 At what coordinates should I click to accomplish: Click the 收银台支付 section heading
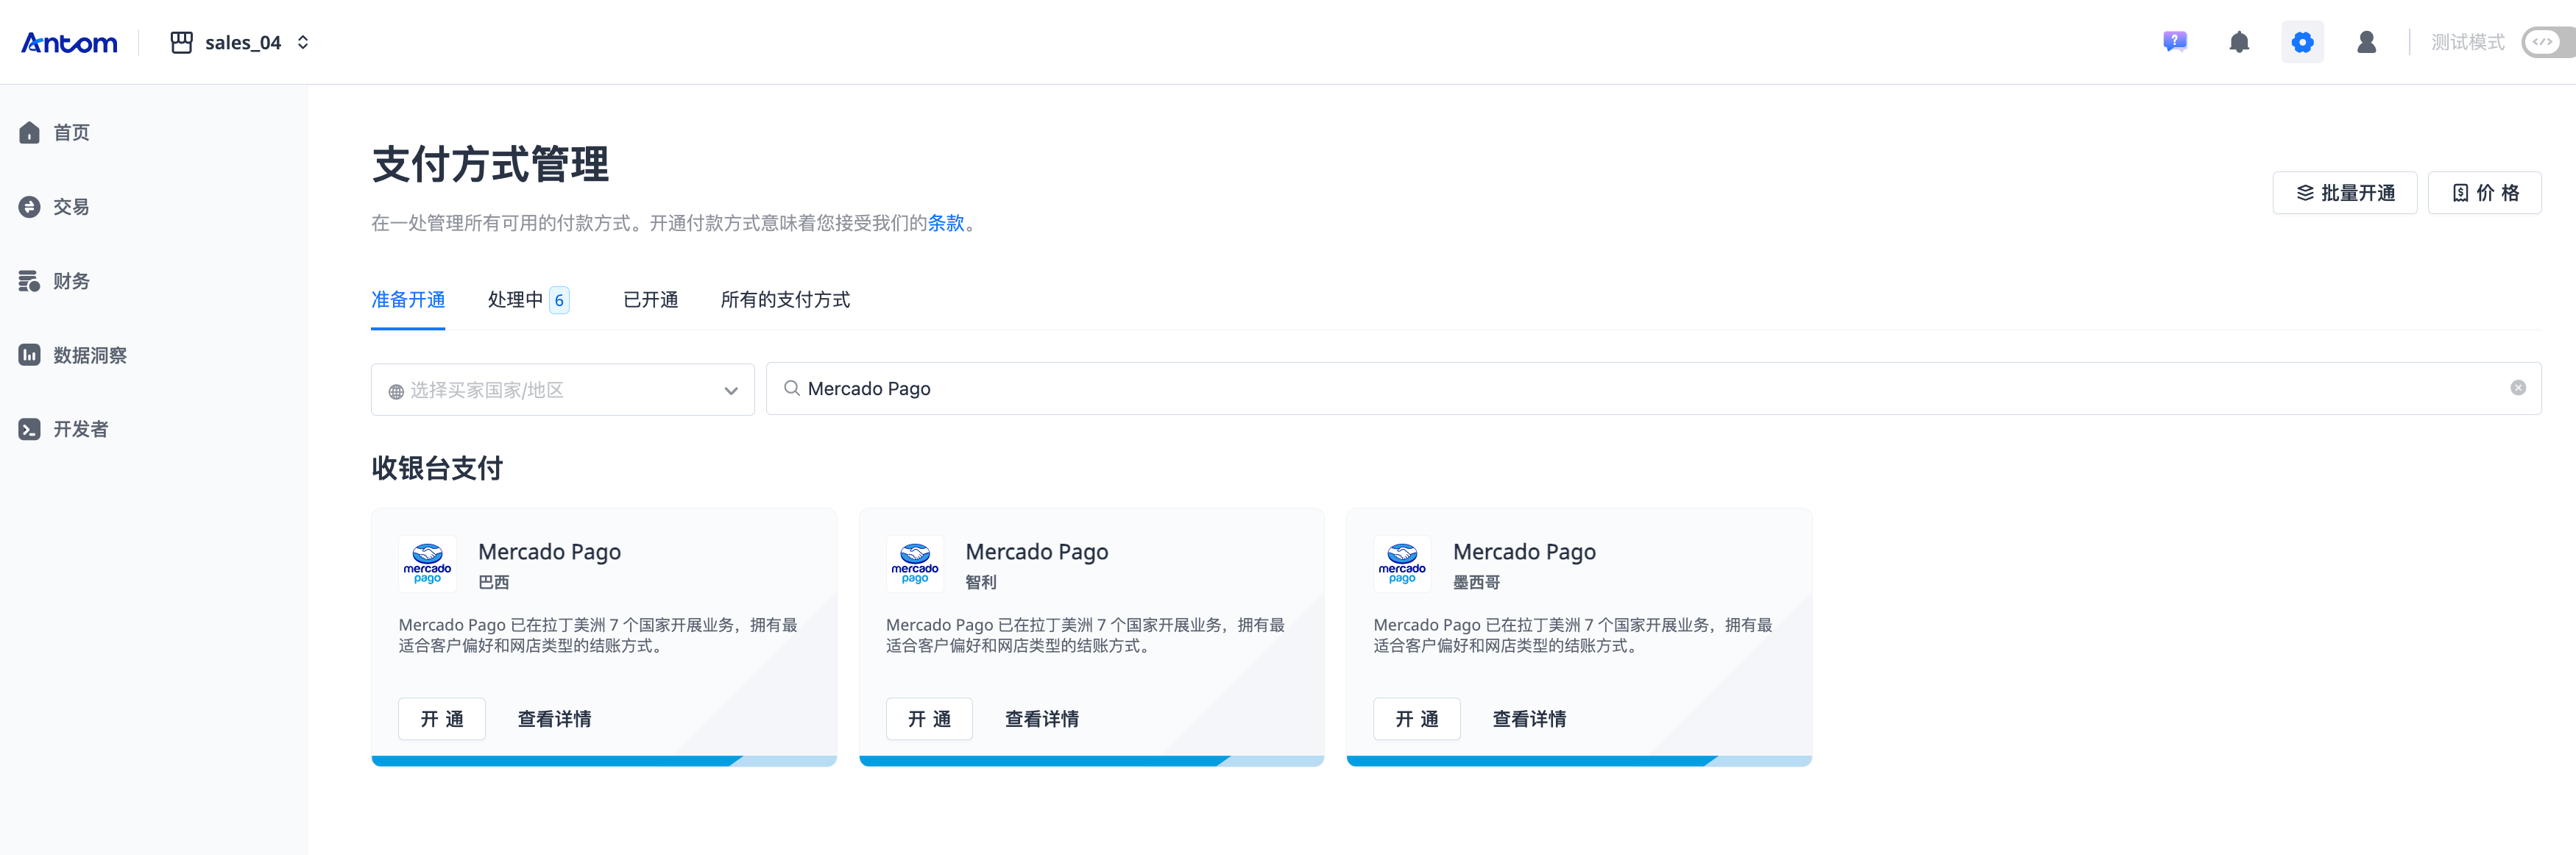[437, 468]
